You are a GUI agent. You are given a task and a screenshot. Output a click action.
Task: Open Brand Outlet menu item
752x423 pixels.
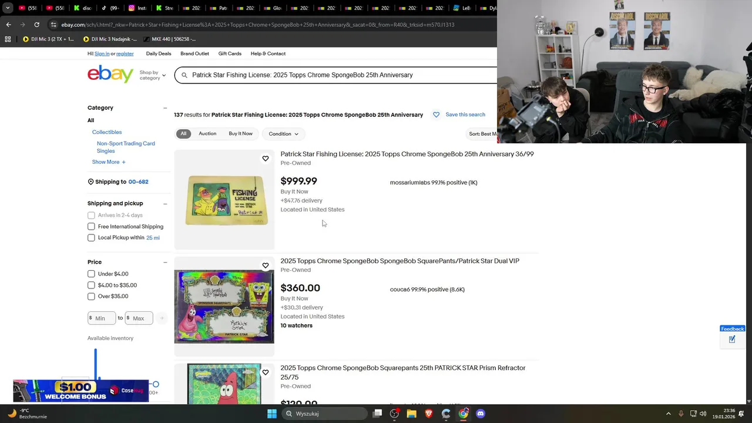(194, 53)
